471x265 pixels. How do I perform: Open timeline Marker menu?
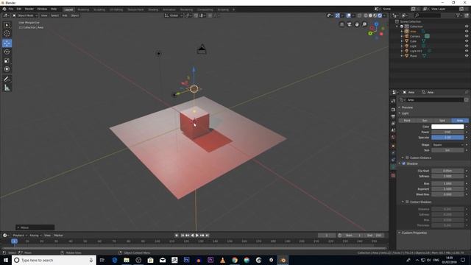[x=58, y=236]
